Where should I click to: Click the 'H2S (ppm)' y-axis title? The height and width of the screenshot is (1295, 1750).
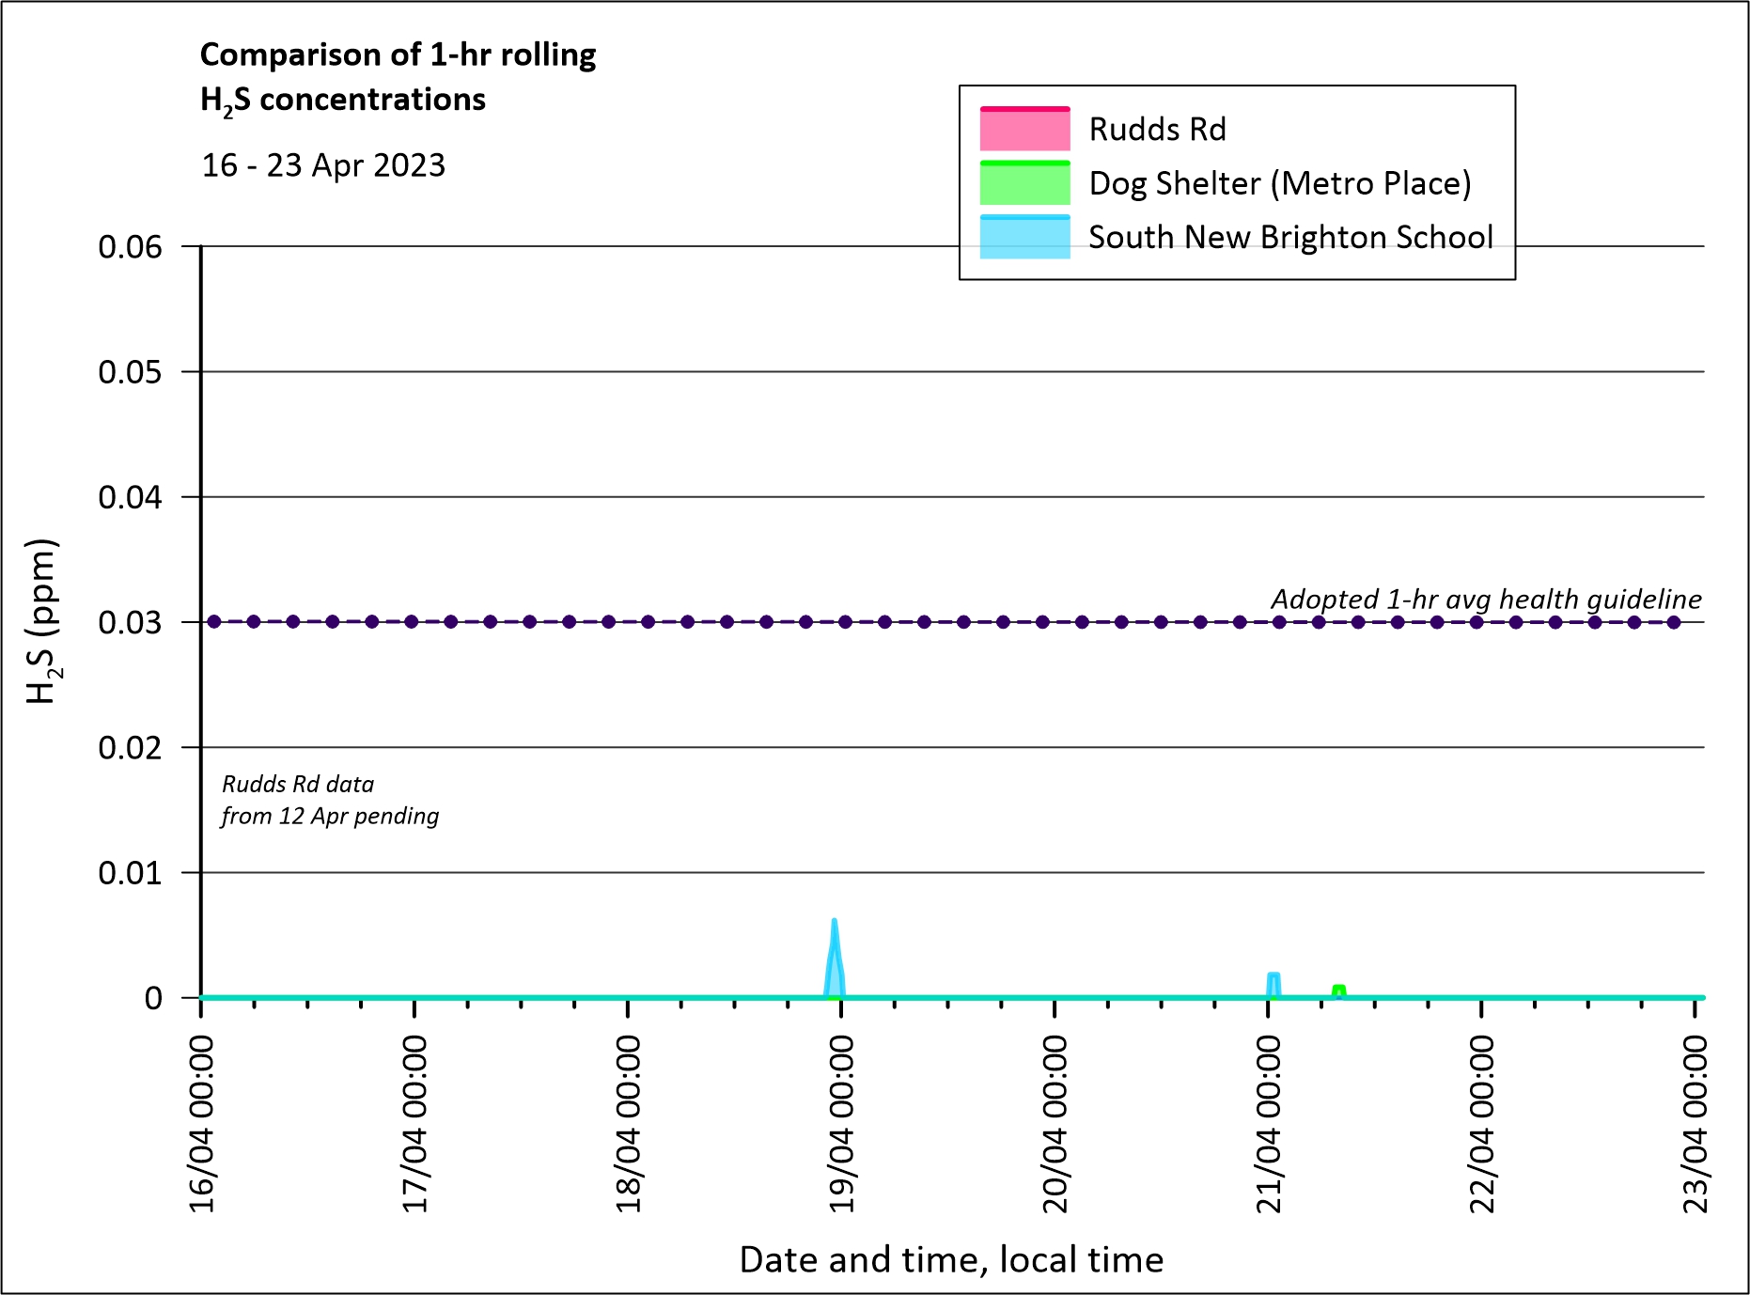coord(42,621)
